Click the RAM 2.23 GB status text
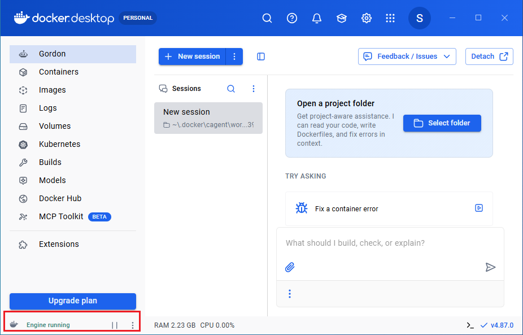The image size is (523, 335). pos(175,325)
